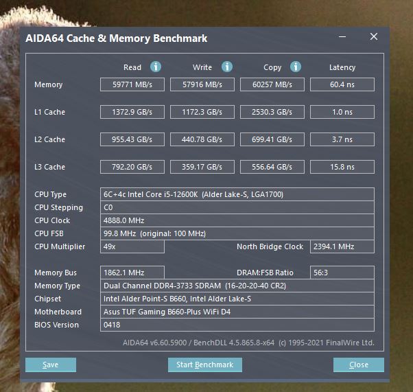Click the L2 Cache write value 440.78 GB/s
Screen dimensions: 413x392
pos(202,139)
